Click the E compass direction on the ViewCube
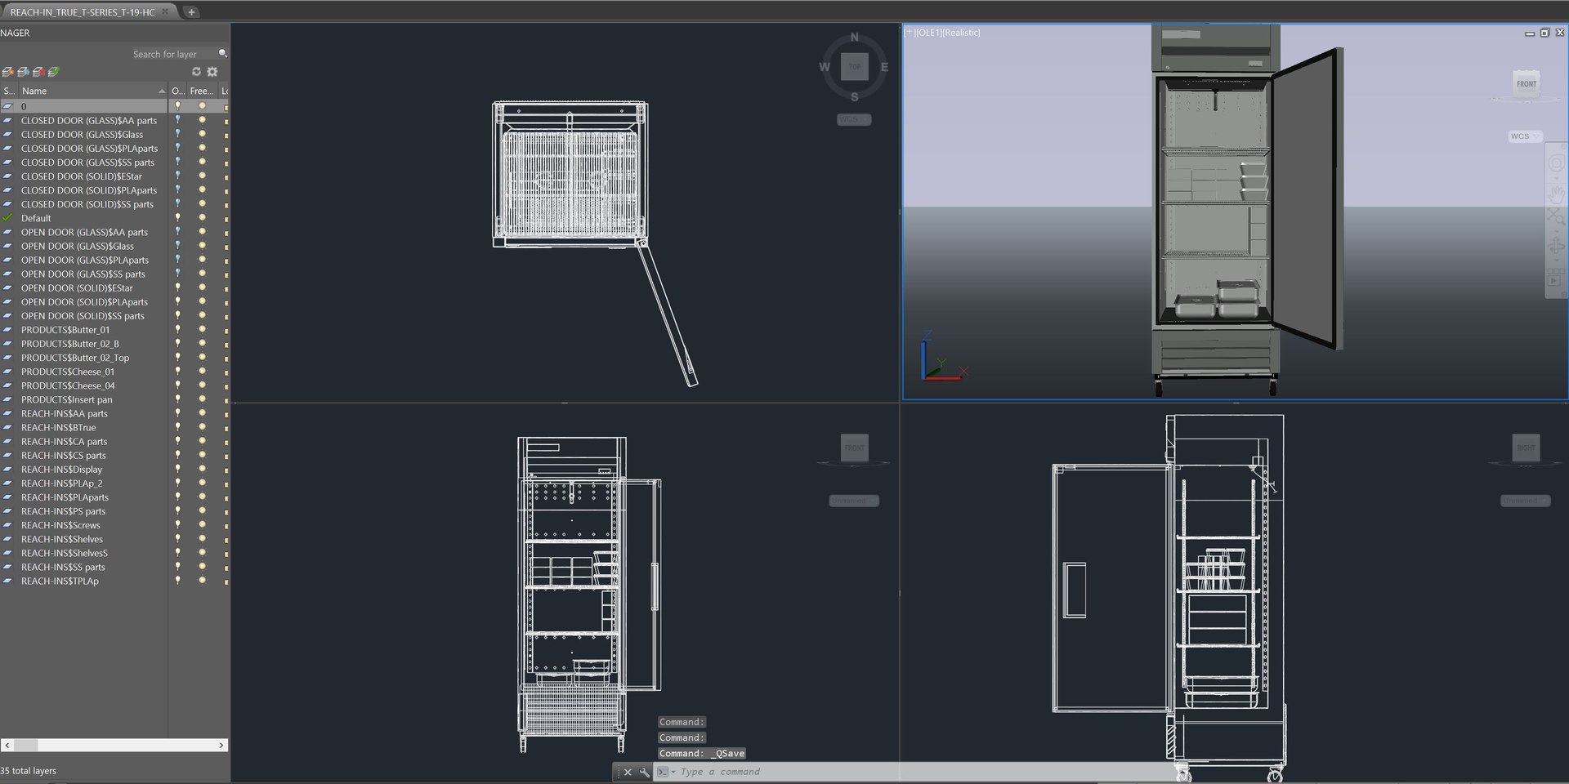This screenshot has width=1569, height=784. click(883, 67)
